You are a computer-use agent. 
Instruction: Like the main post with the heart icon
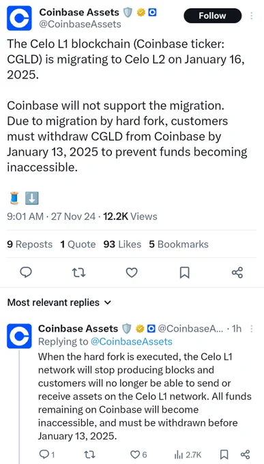(x=132, y=272)
